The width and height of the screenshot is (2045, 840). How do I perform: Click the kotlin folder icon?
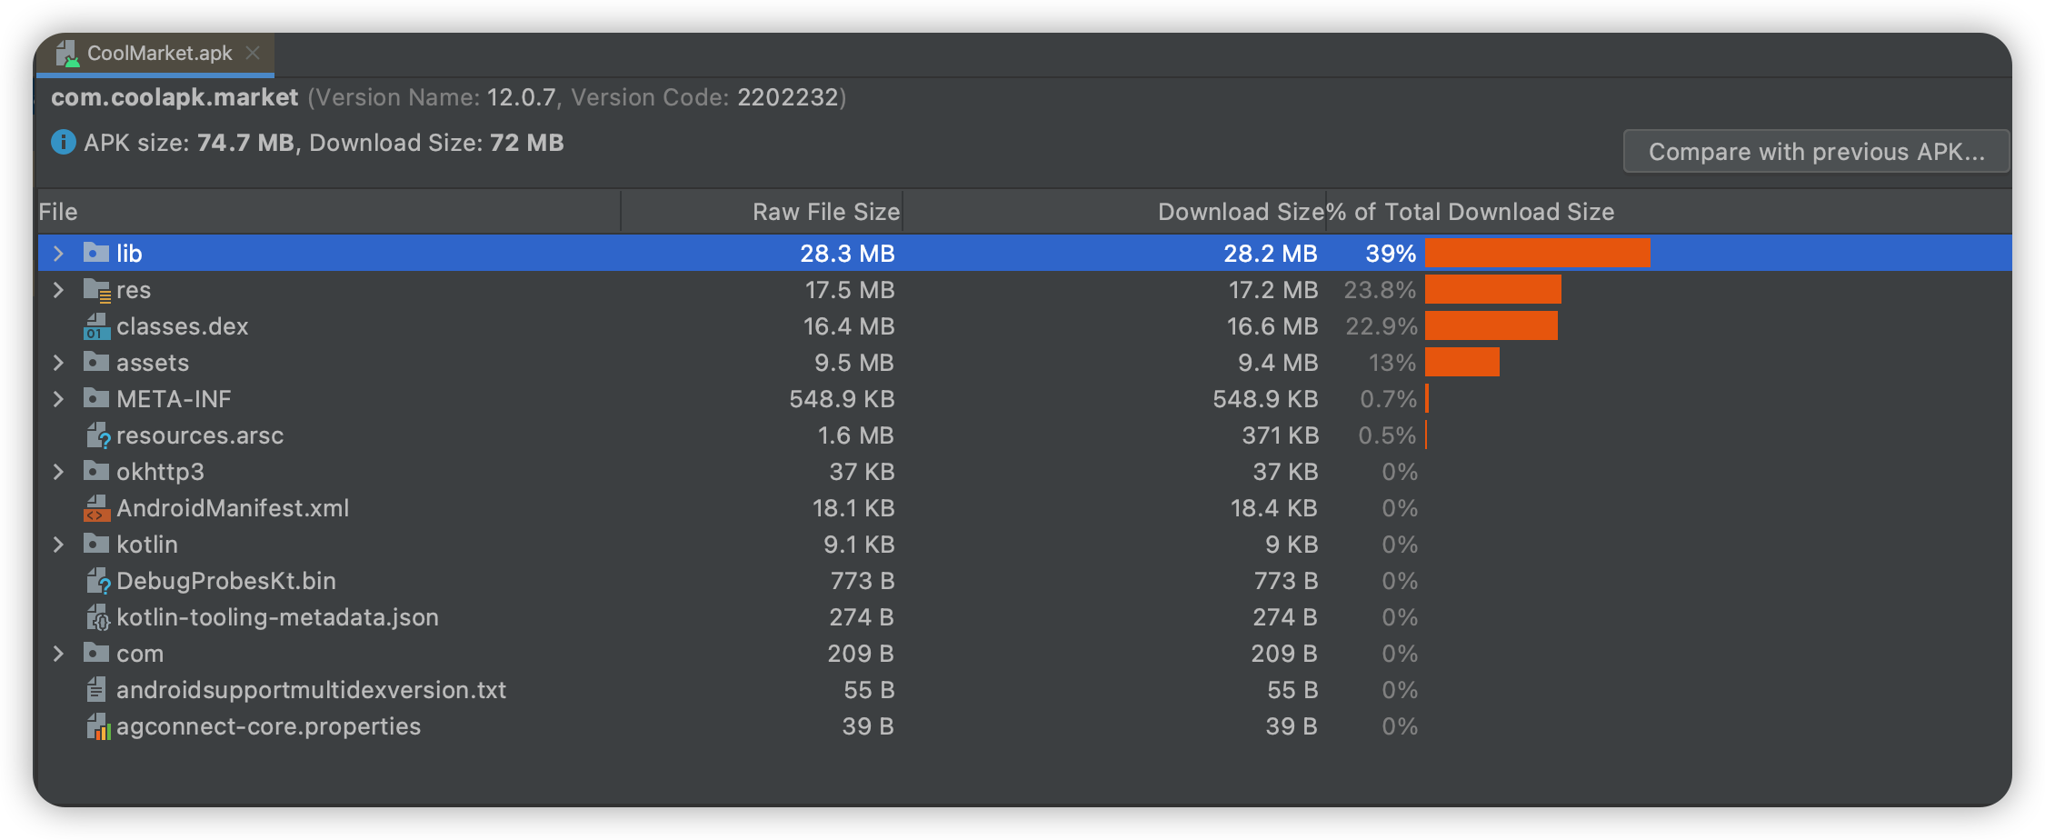(96, 544)
